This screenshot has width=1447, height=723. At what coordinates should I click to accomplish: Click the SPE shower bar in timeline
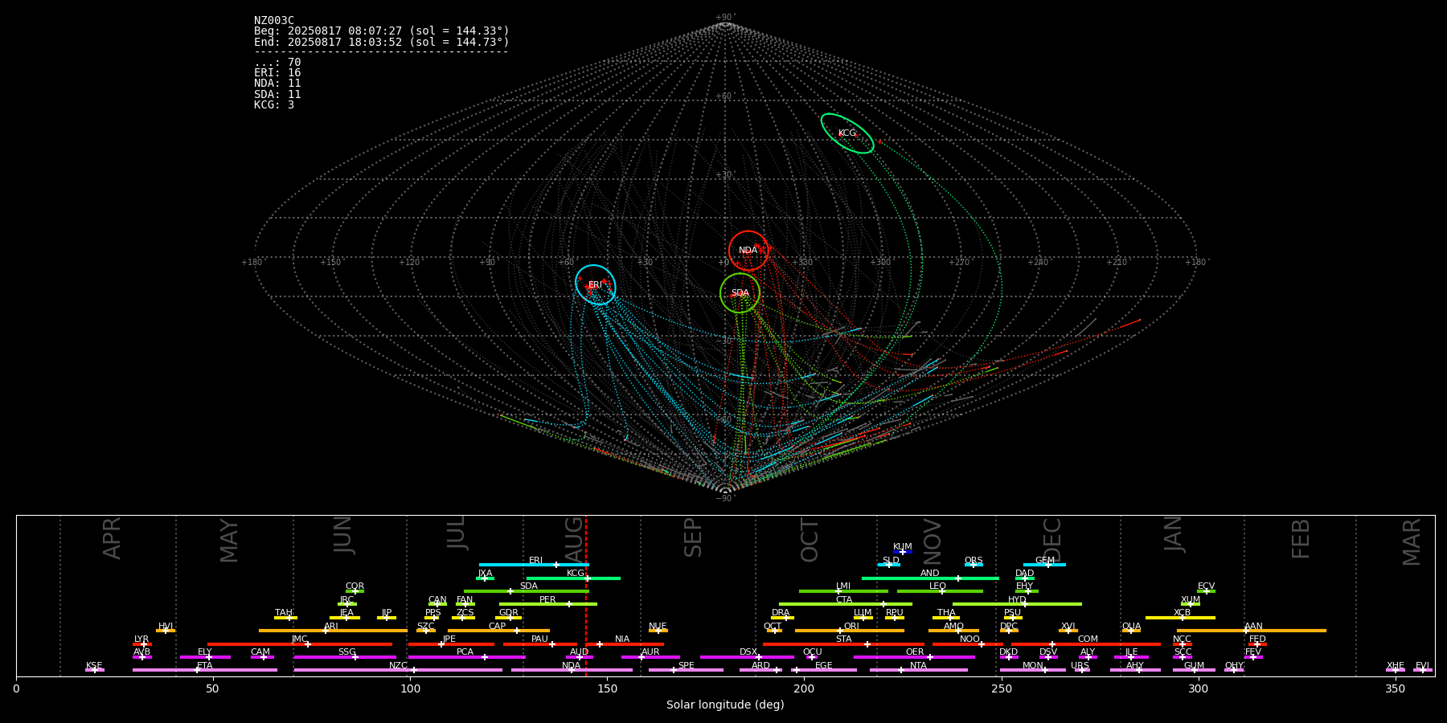[686, 670]
